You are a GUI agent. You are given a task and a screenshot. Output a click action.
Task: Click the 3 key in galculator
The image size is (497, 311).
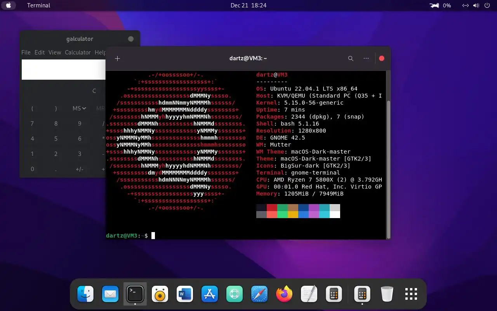80,154
